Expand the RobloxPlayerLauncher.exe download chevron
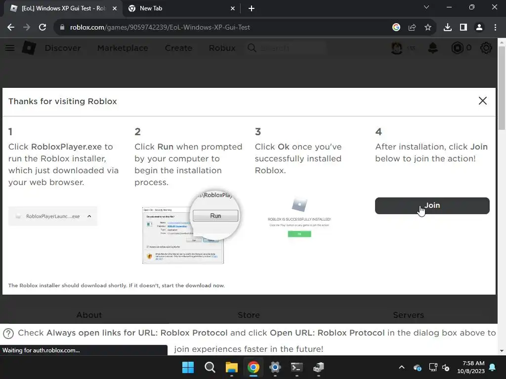Screen dimensions: 506x379 pyautogui.click(x=89, y=216)
